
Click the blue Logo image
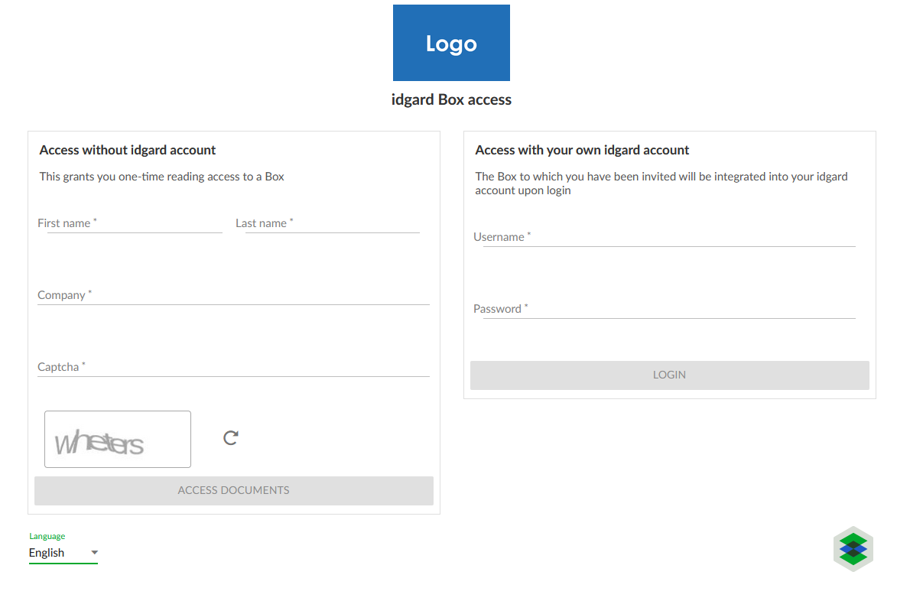click(x=451, y=43)
